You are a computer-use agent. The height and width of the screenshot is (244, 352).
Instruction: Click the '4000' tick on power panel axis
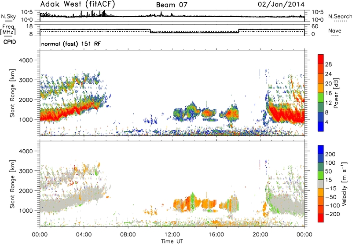(26, 60)
